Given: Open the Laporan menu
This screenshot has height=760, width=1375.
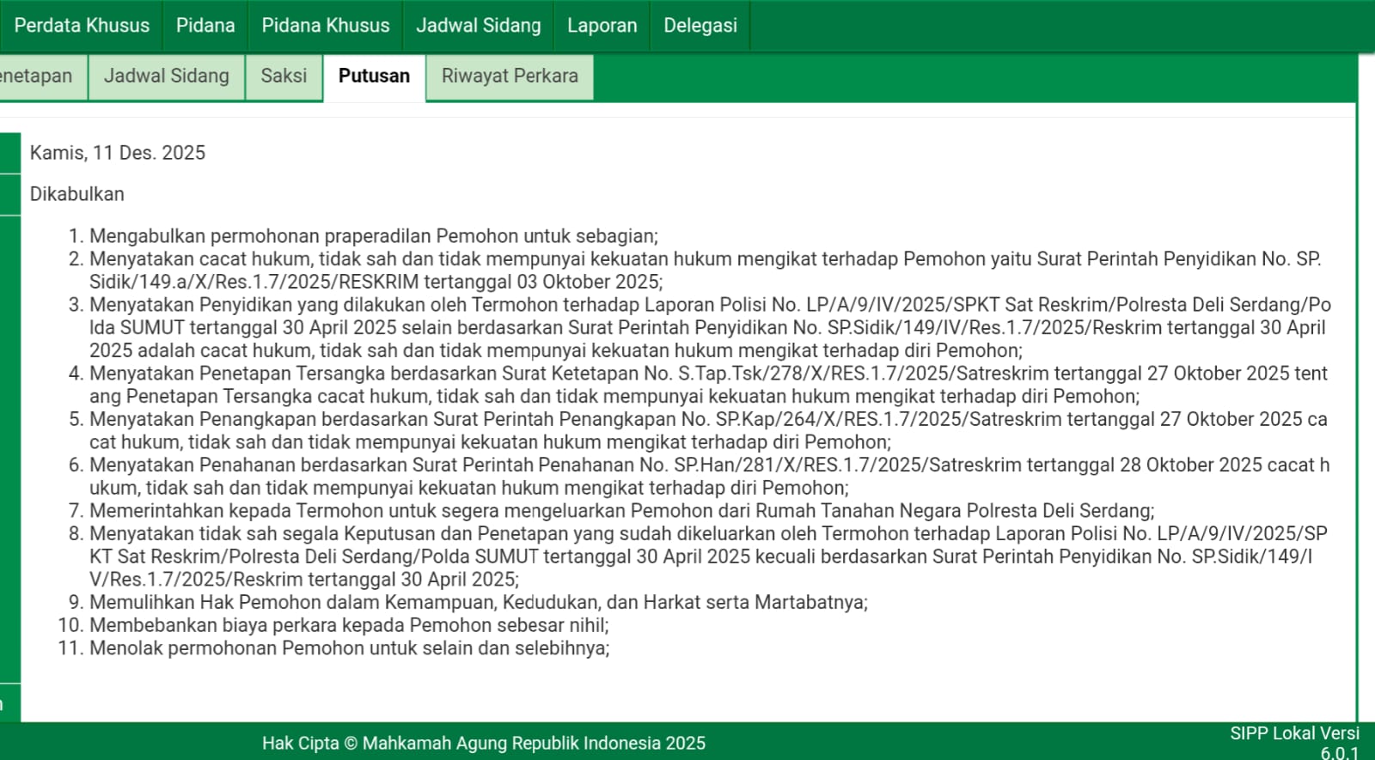Looking at the screenshot, I should coord(602,26).
